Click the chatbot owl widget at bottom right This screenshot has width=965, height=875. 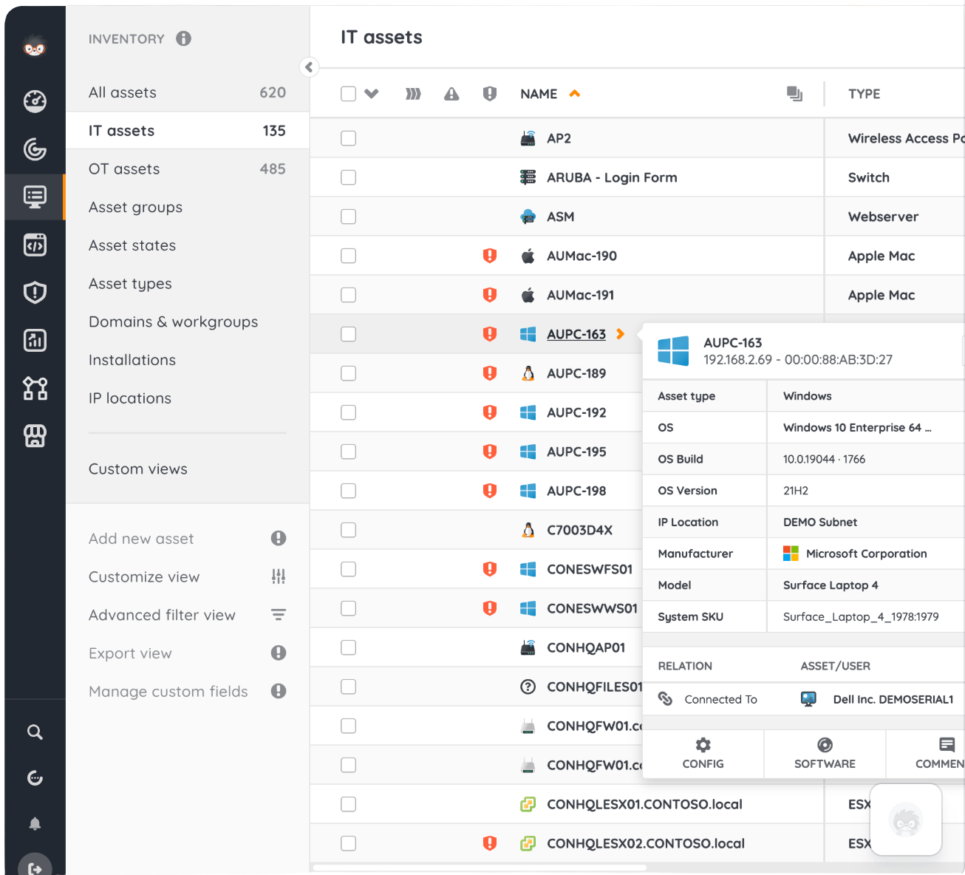click(906, 820)
